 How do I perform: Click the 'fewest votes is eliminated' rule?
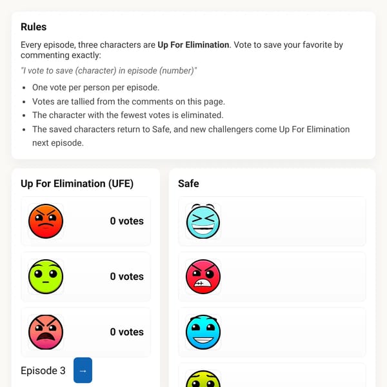[128, 115]
